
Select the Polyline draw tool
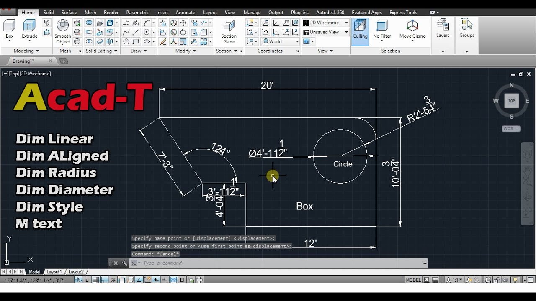(x=126, y=23)
